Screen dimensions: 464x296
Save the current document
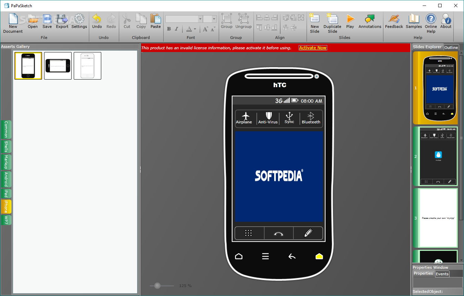point(47,21)
